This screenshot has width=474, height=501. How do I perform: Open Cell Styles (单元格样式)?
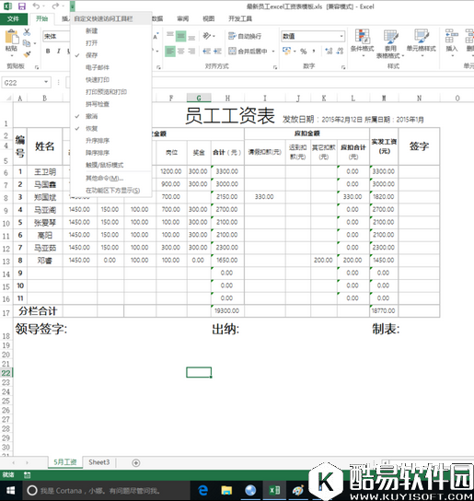[421, 43]
